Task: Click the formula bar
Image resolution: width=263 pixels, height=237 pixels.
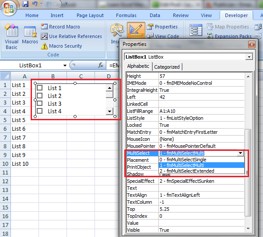Action: coord(113,65)
